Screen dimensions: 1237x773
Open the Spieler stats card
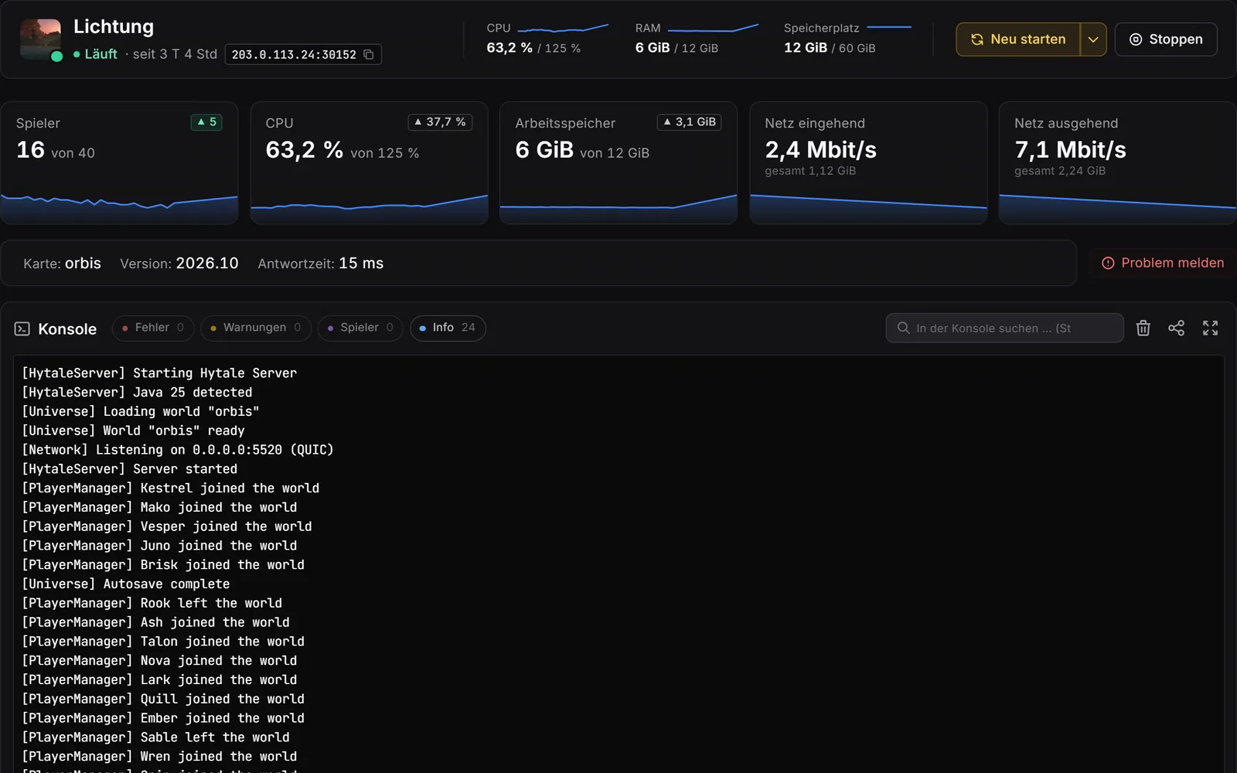(119, 163)
